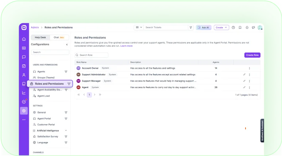Viewport: 282px width, 156px height.
Task: Click the hierarchy icon beside Language
Action: pyautogui.click(x=66, y=142)
